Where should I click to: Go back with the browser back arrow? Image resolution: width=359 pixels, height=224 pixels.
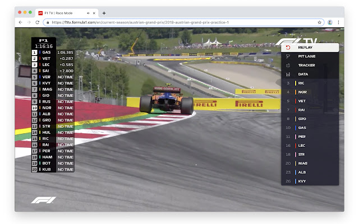point(21,22)
